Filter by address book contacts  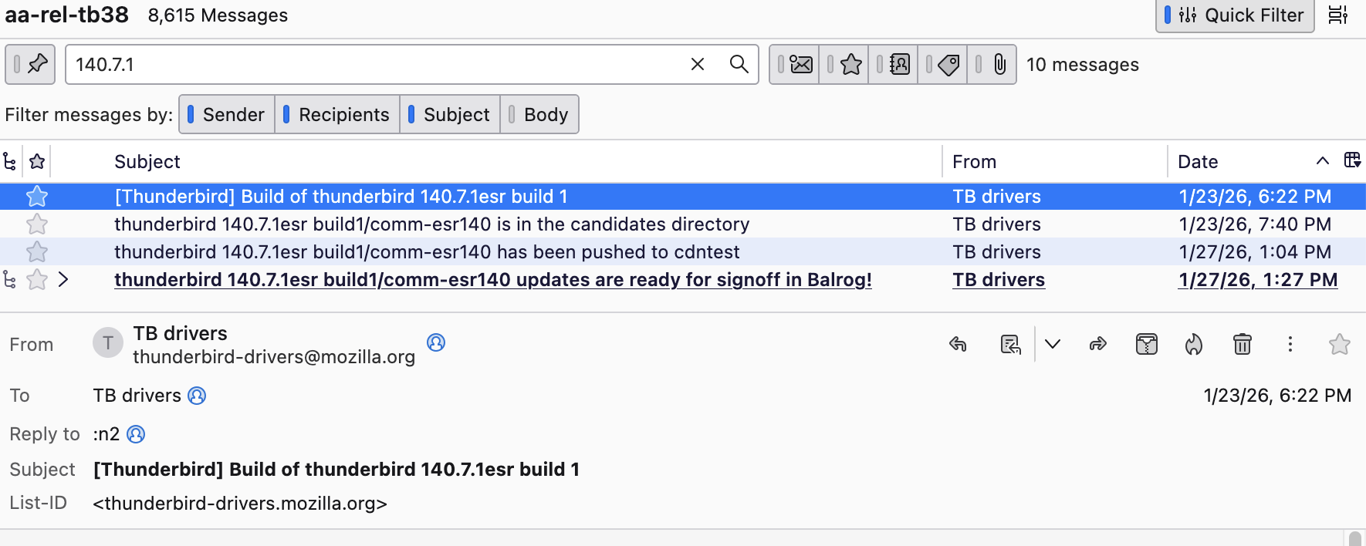tap(893, 65)
